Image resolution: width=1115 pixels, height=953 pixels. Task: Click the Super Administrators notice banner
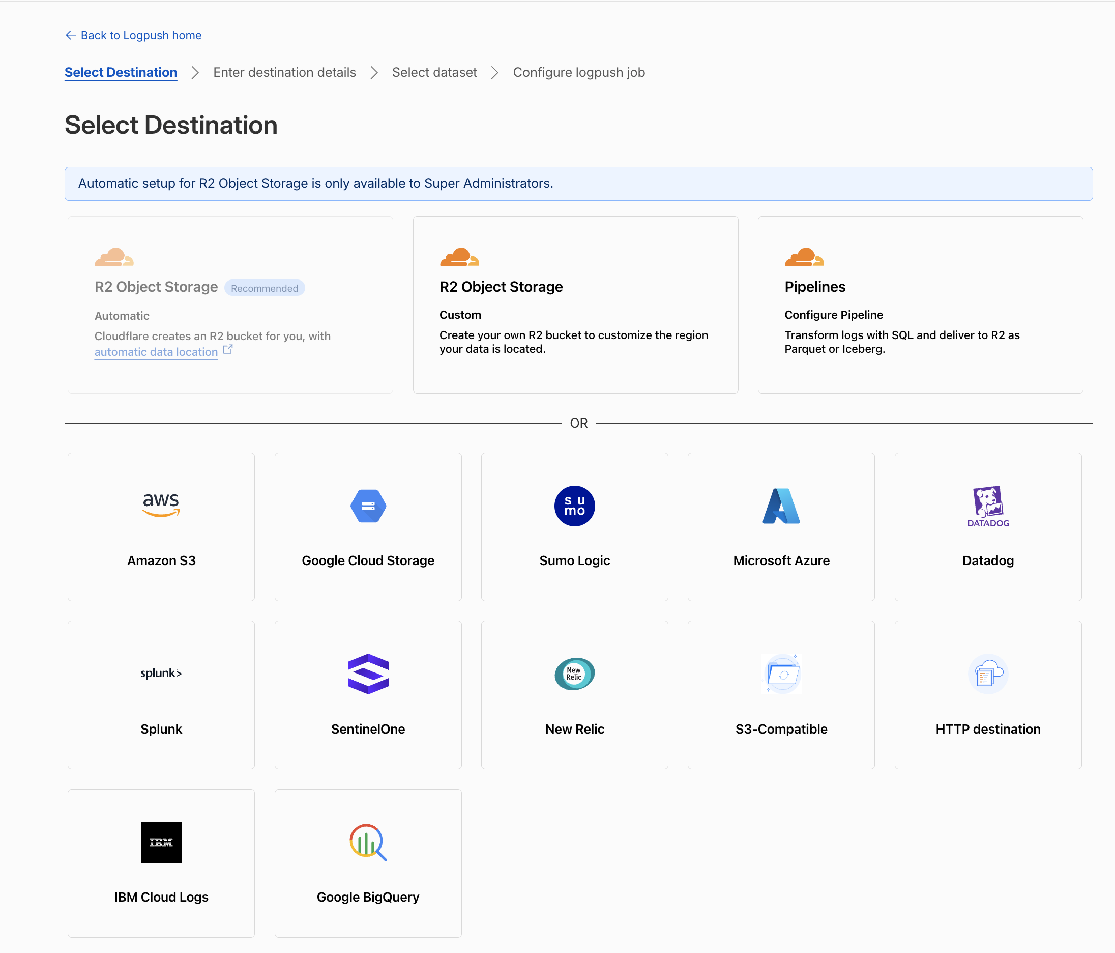click(x=578, y=184)
